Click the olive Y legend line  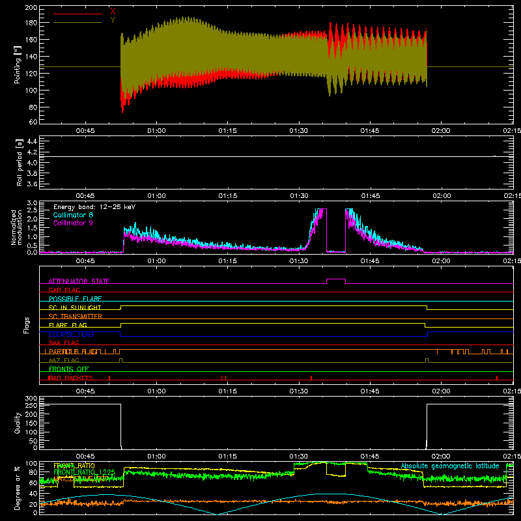[x=77, y=23]
